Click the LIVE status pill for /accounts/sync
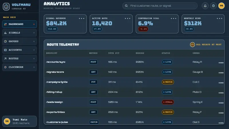Viewport: 229px width, 129px height. point(167,62)
